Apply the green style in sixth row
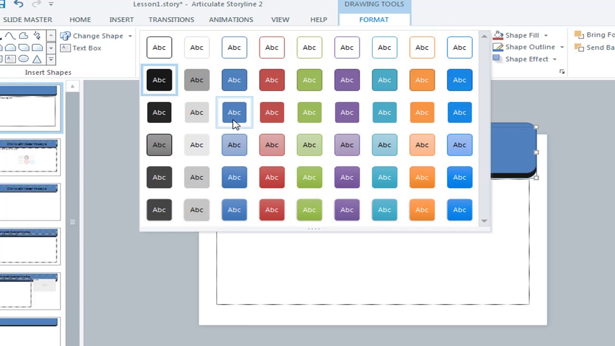The image size is (615, 346). pos(309,210)
